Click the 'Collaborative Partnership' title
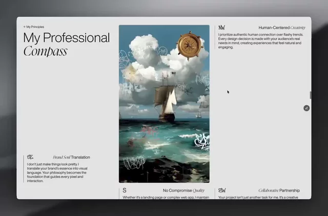The image size is (328, 216). (279, 190)
